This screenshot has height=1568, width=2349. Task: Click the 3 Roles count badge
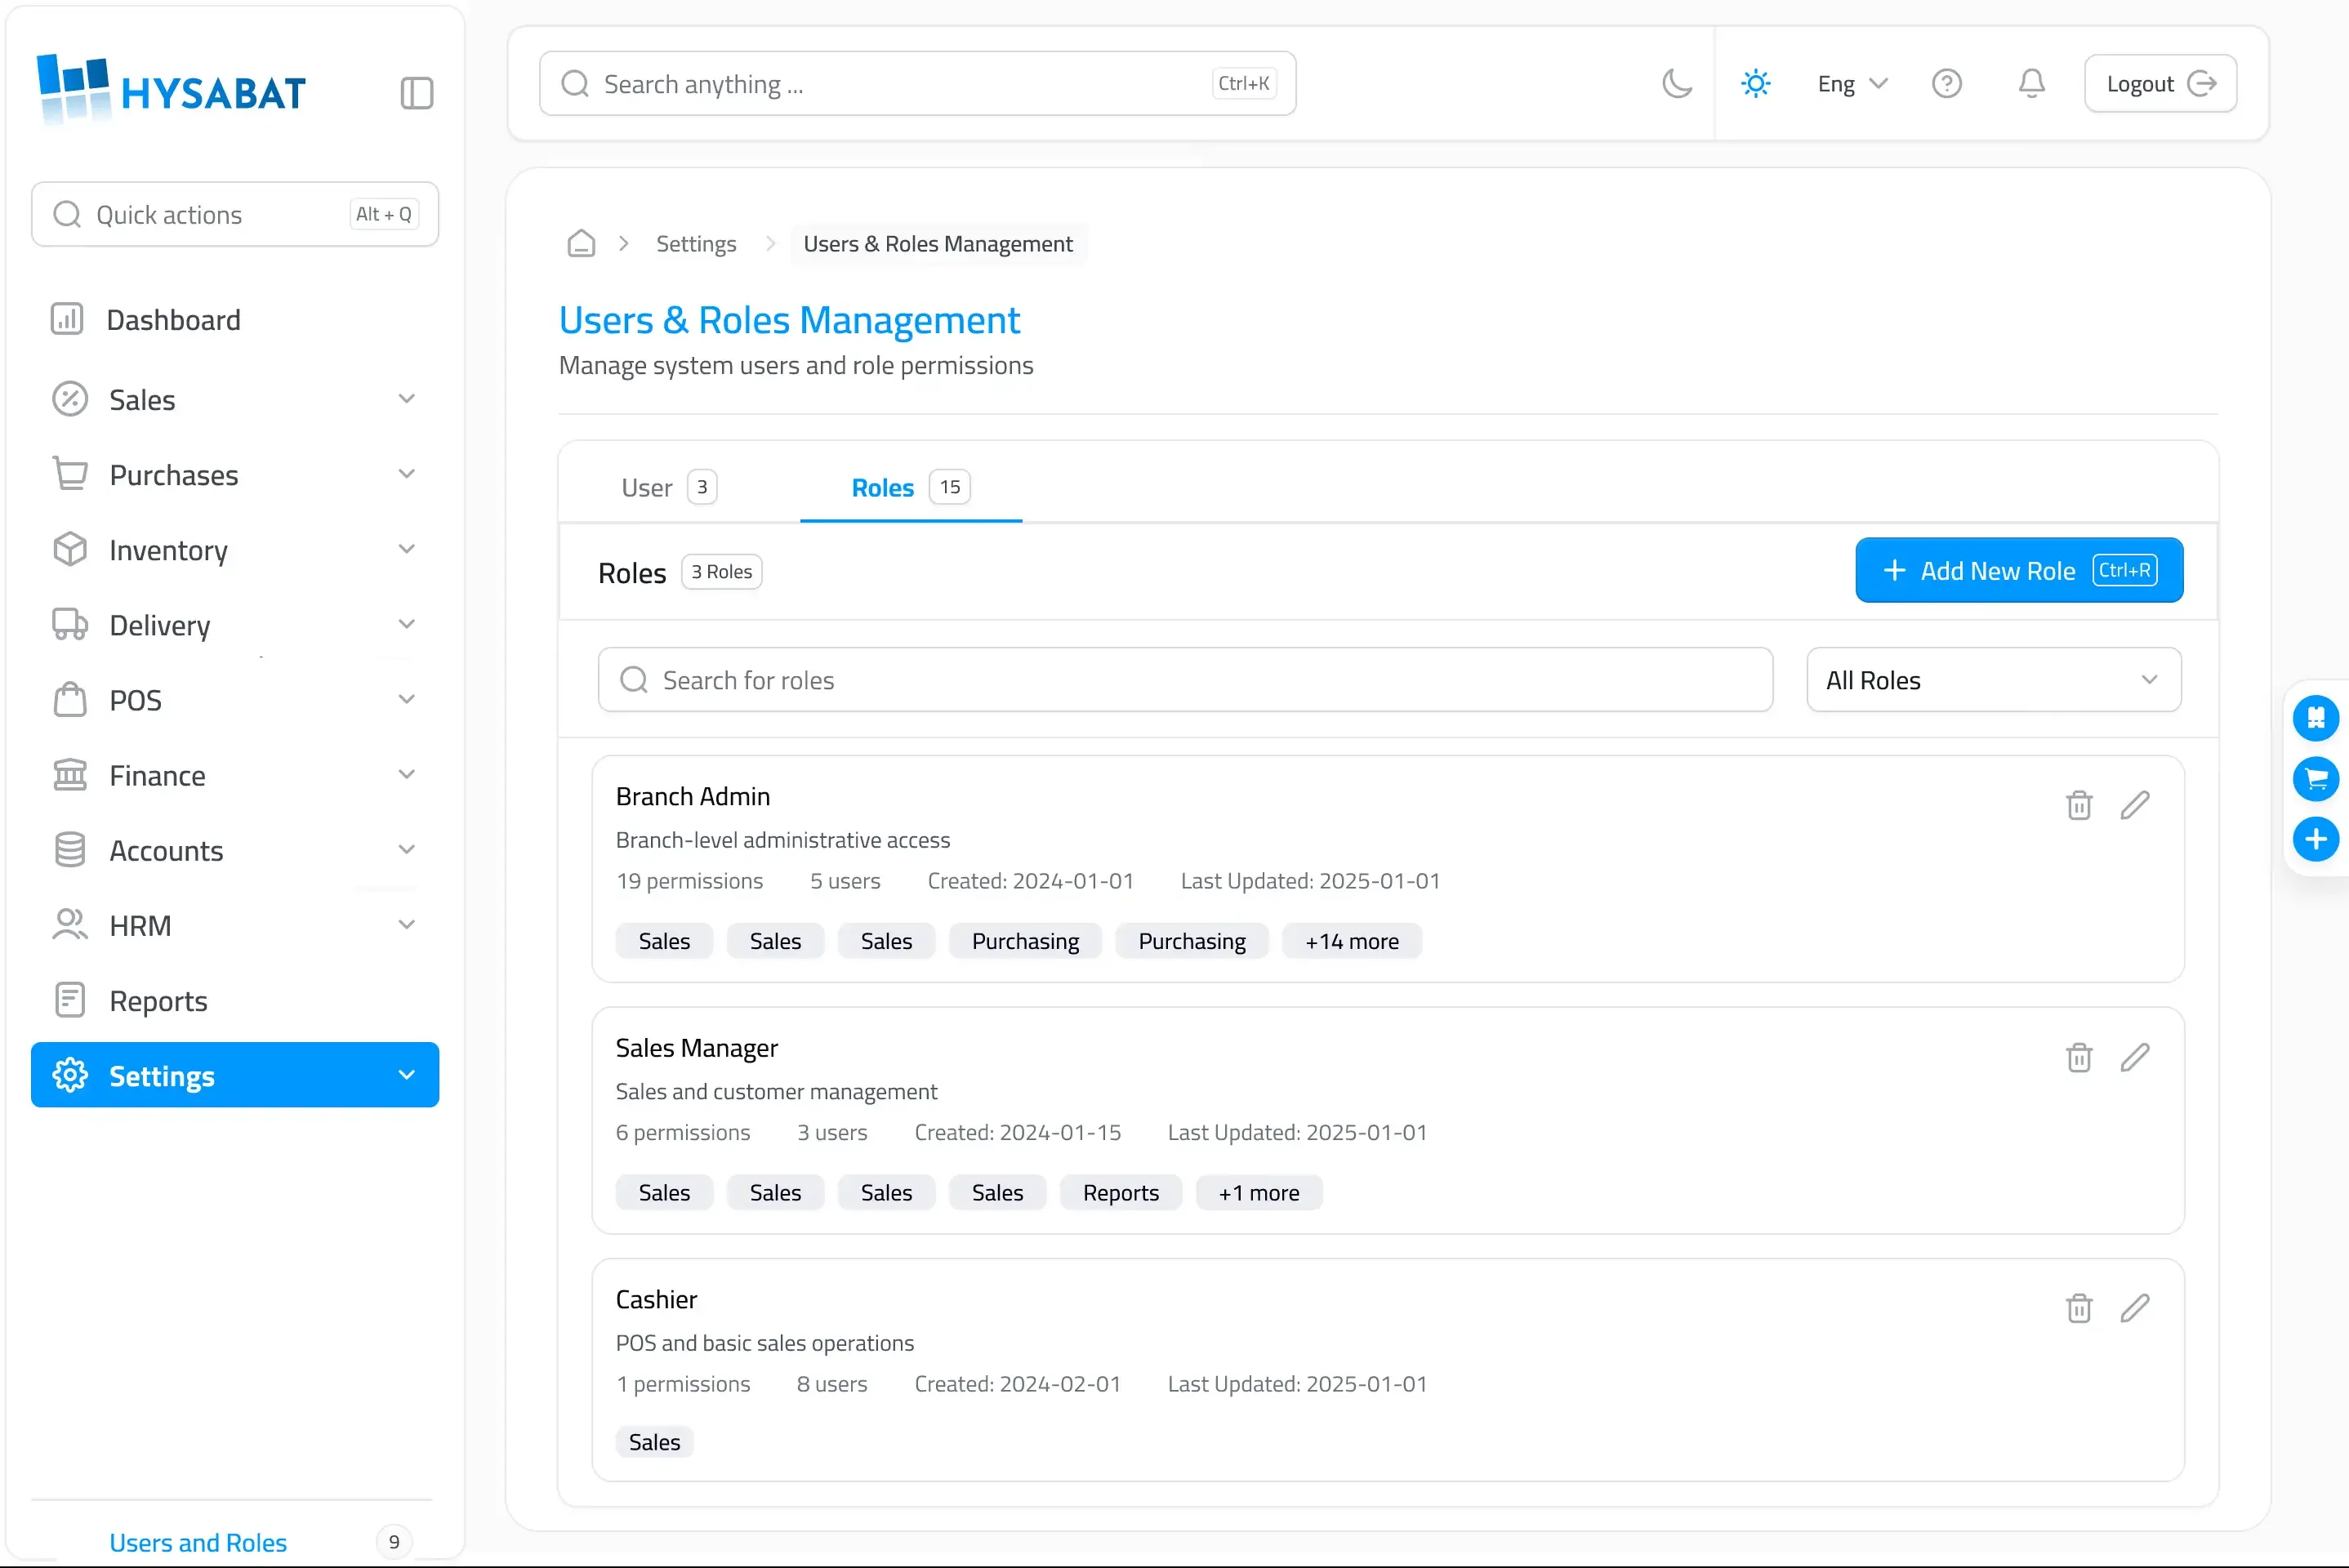(x=722, y=572)
